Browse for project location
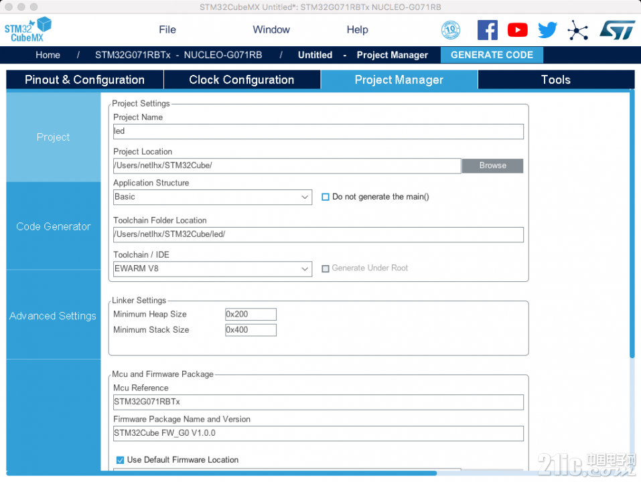Image resolution: width=641 pixels, height=482 pixels. [x=492, y=166]
